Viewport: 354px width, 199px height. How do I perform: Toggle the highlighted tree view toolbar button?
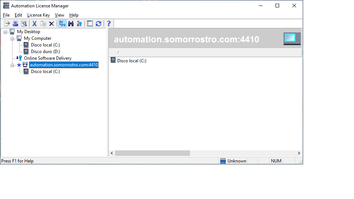point(62,24)
